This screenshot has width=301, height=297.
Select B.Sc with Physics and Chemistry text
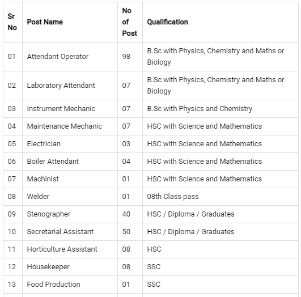click(x=200, y=109)
